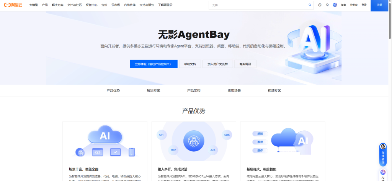Image resolution: width=392 pixels, height=181 pixels.
Task: Click the A2A bubble icon
Action: tap(213, 150)
